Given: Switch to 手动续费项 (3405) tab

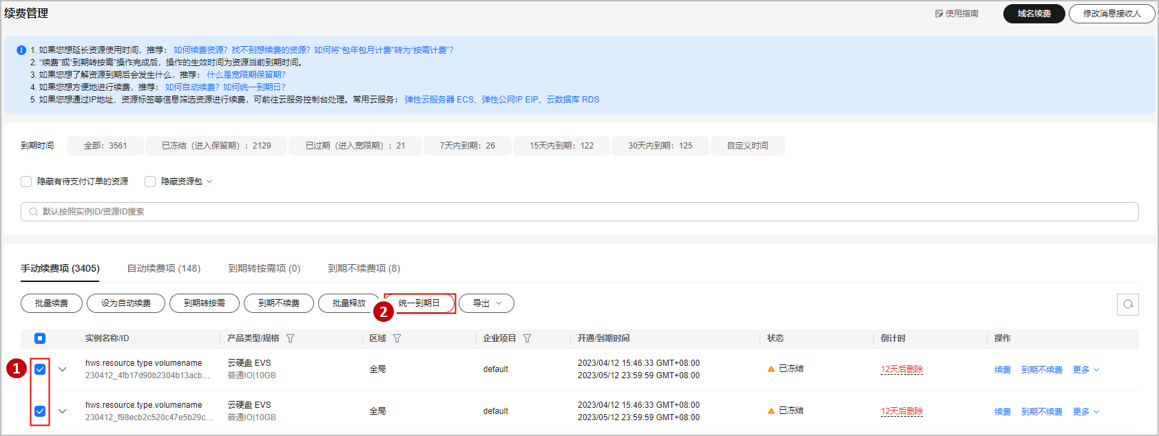Looking at the screenshot, I should (60, 268).
